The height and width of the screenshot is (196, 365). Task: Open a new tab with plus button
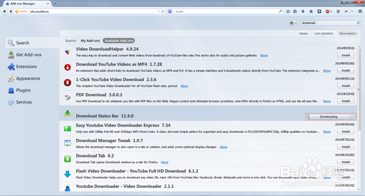[x=55, y=4]
